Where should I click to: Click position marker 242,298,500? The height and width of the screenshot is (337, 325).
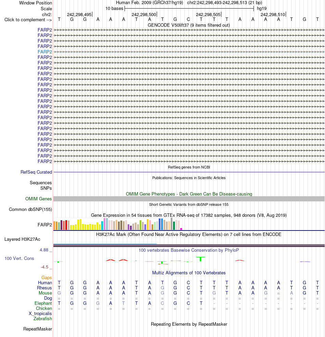[x=144, y=15]
